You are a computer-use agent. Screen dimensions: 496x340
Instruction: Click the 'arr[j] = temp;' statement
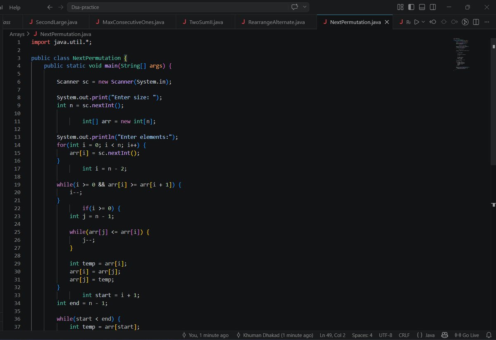click(x=92, y=280)
